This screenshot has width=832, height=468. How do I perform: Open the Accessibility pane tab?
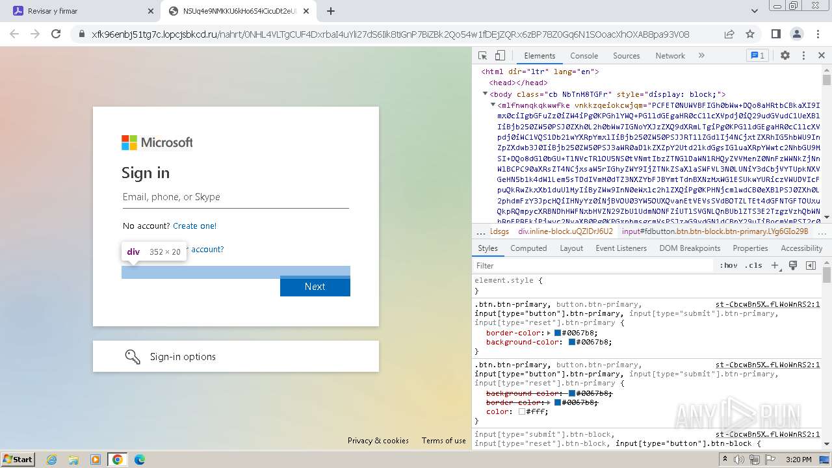point(801,248)
